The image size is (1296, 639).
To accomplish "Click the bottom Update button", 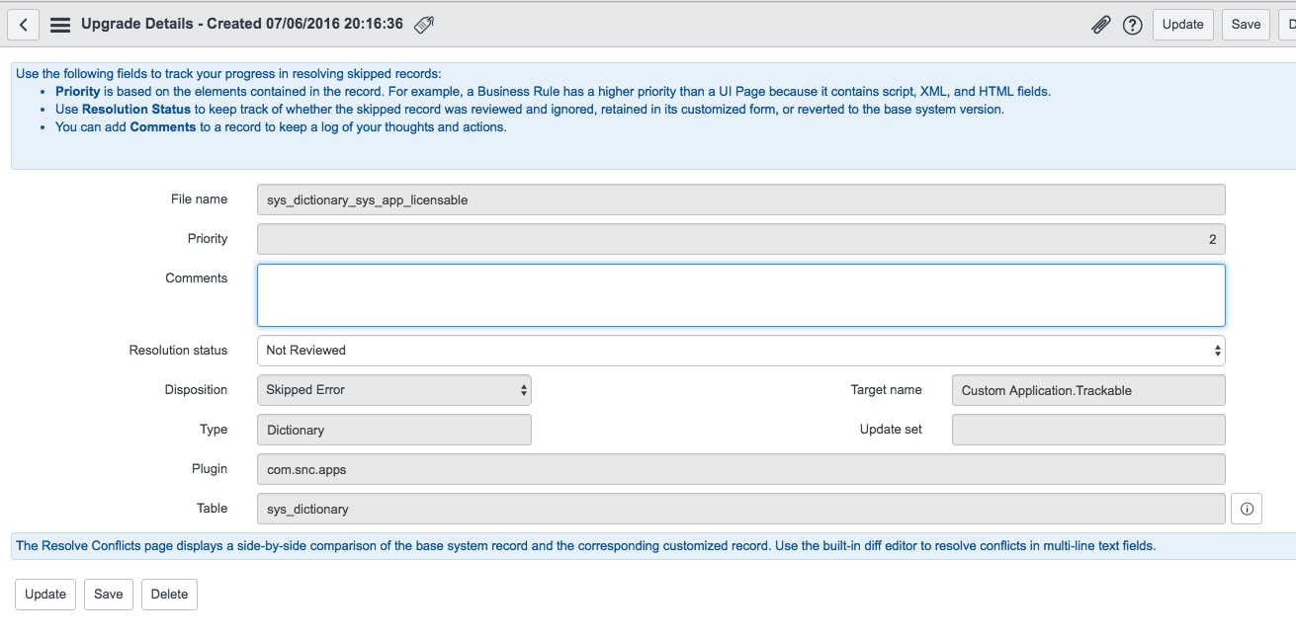I will click(x=44, y=594).
